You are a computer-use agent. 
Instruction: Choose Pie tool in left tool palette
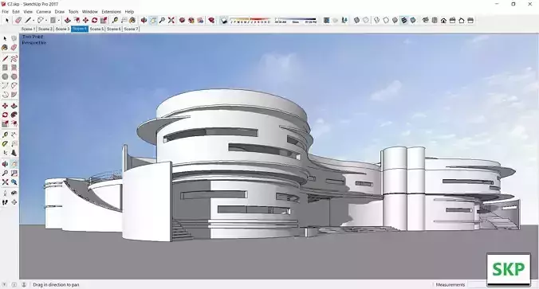click(14, 95)
